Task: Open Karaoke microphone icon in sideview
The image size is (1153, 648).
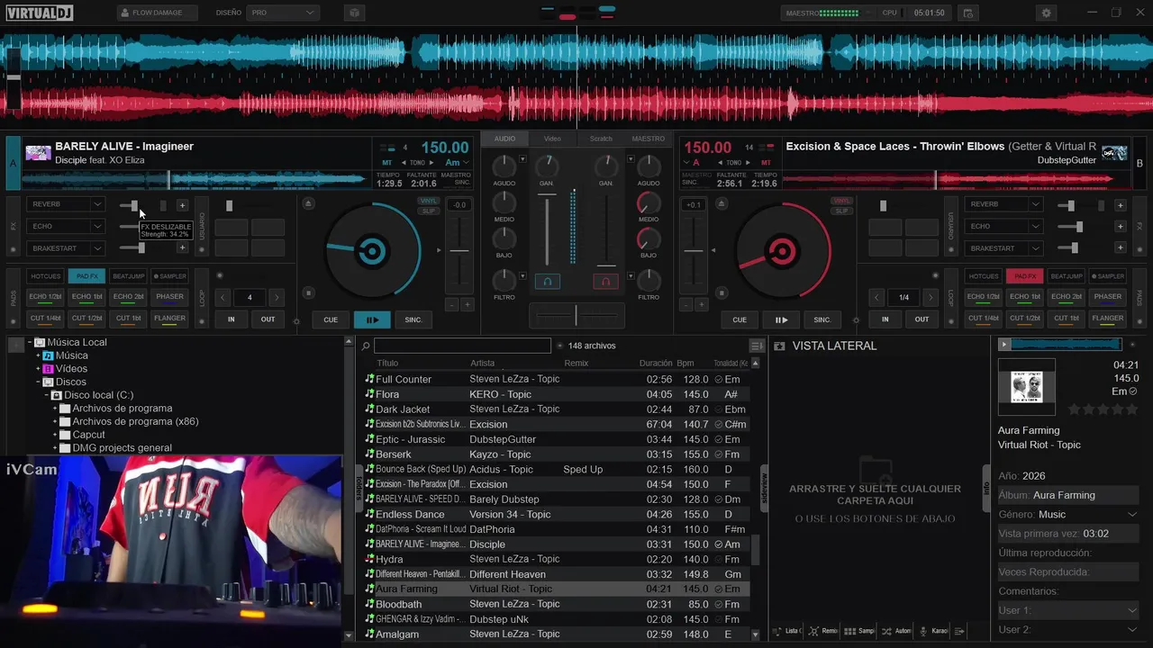Action: click(923, 631)
